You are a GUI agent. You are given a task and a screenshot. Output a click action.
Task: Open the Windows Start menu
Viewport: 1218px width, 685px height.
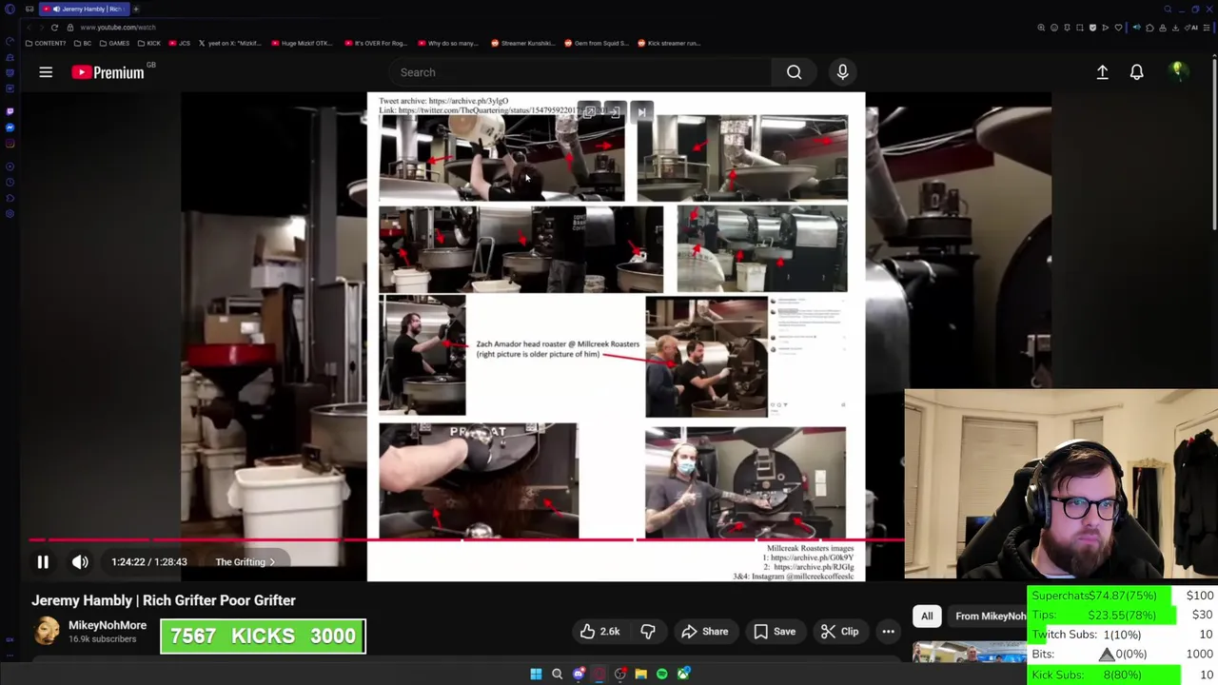536,674
